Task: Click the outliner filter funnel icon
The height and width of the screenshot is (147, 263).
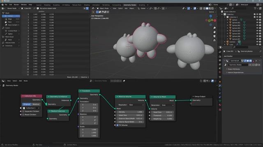Action: [255, 8]
